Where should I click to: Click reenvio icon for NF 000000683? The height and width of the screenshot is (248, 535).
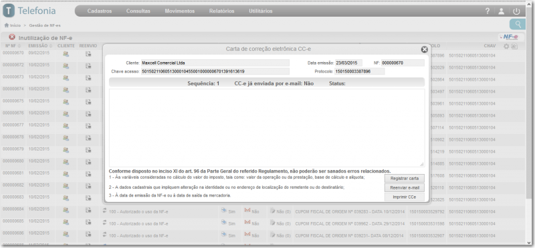point(88,198)
